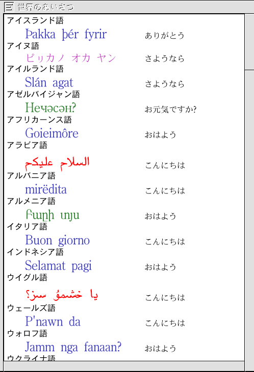Click the アラビア語 language heading
The image size is (254, 372).
27,145
